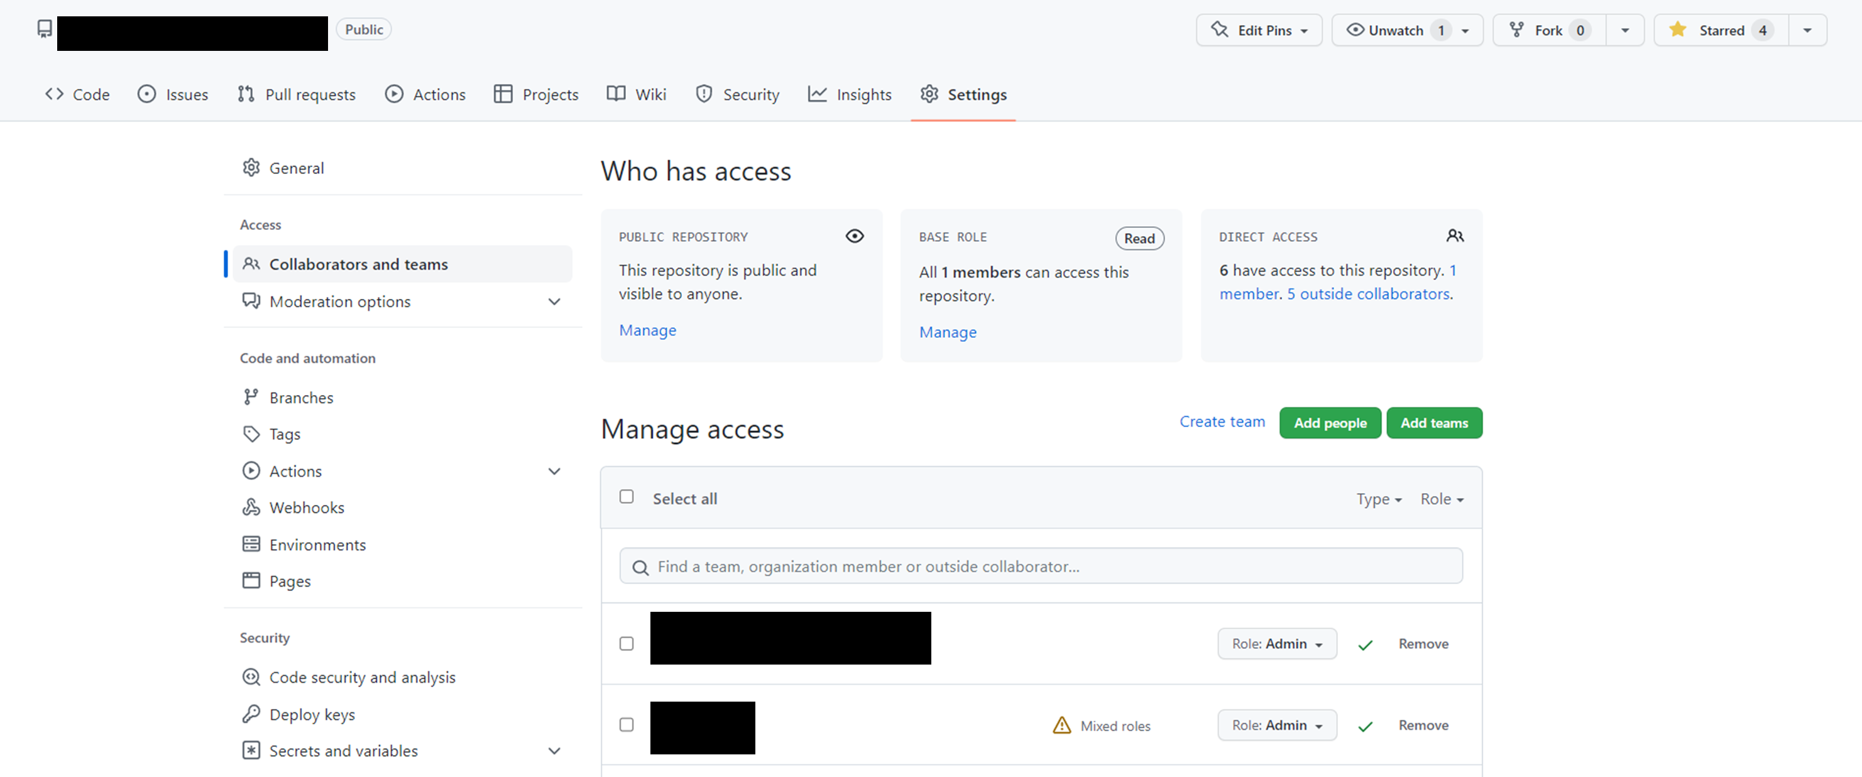Open the 5 outside collaborators link
This screenshot has height=777, width=1862.
1368,293
